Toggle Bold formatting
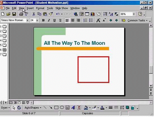Screen dimensions: 154x117 [43, 20]
